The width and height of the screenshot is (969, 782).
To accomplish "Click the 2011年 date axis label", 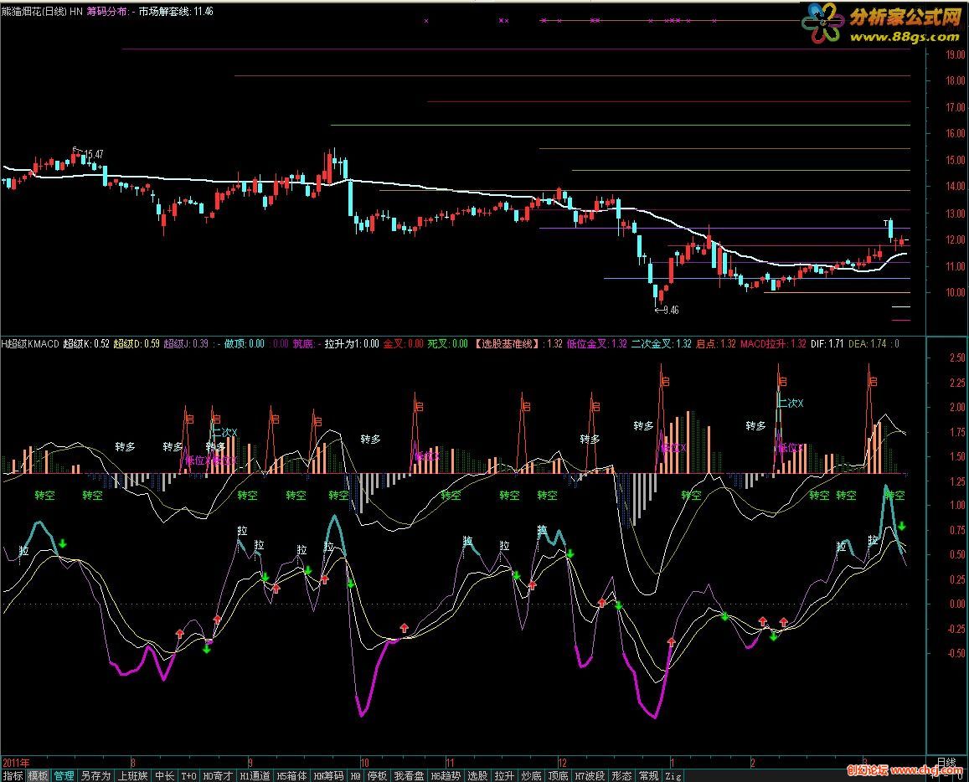I will point(16,762).
